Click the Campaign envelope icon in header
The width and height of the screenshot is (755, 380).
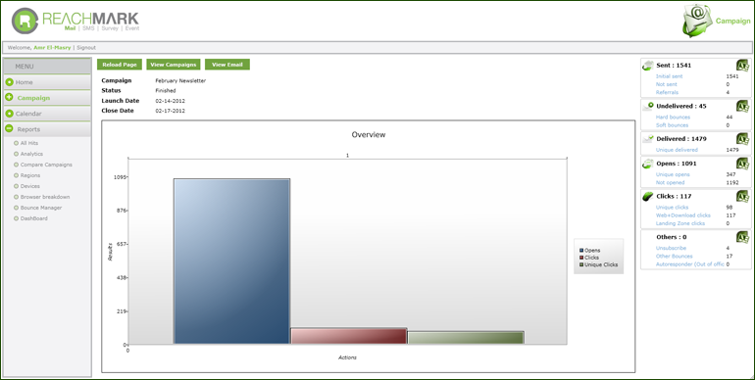697,21
